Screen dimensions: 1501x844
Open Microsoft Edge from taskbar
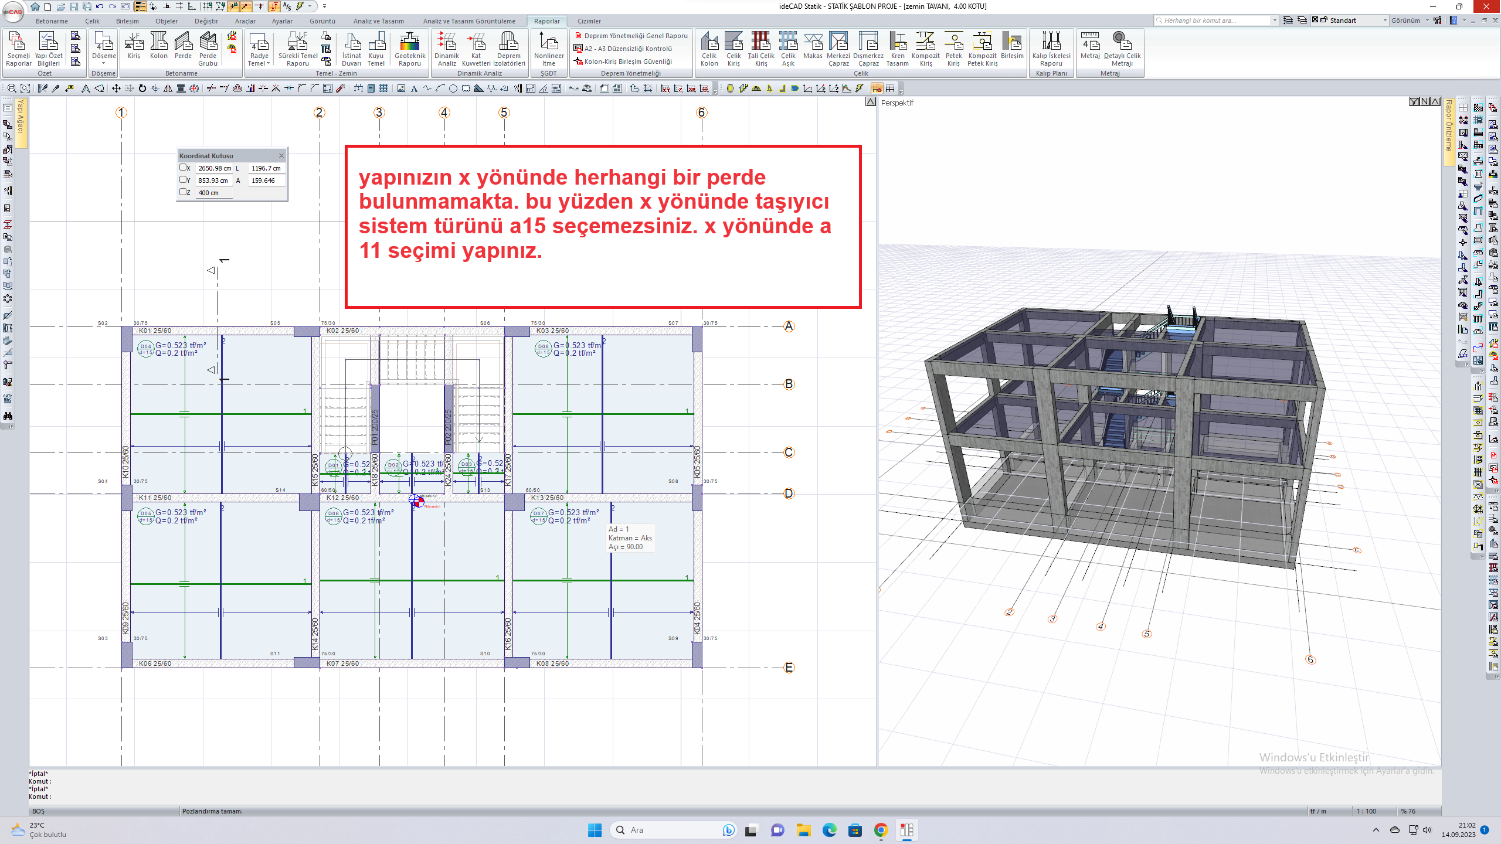point(829,830)
